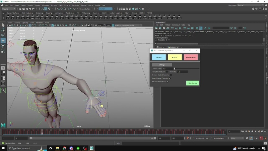Pick the Paint selection tool
Screen dimensions: 268x151
3,36
